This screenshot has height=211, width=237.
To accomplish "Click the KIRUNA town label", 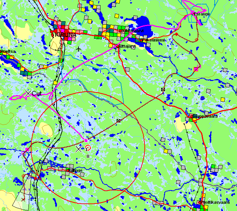I will coord(65,35).
